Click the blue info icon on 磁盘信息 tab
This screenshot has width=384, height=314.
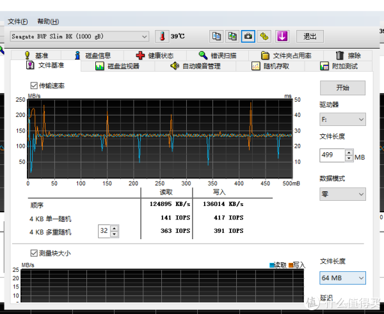(x=77, y=55)
